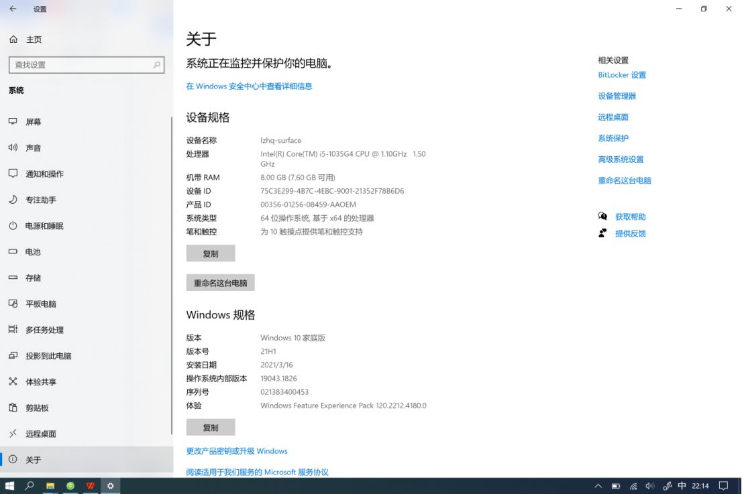
Task: Click the 重命名这台电脑 button
Action: coord(221,283)
